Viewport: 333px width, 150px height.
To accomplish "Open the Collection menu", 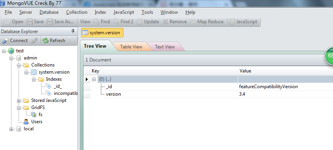I will pyautogui.click(x=77, y=12).
